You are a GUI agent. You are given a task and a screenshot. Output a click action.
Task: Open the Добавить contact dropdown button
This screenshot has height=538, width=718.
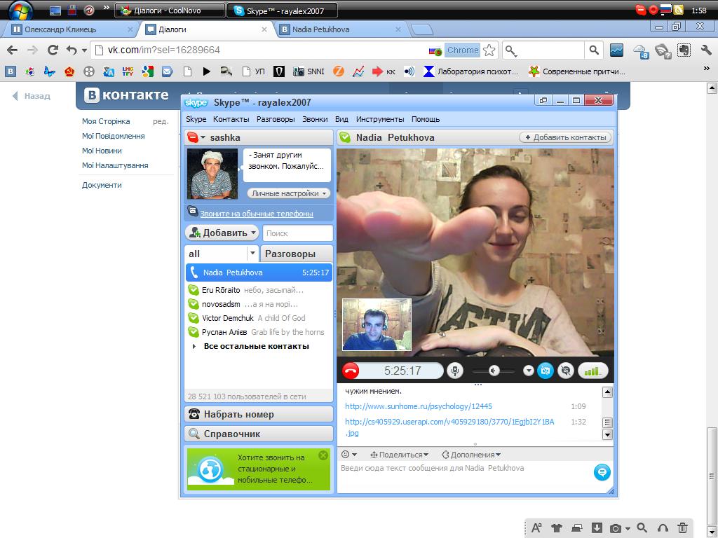pyautogui.click(x=222, y=233)
